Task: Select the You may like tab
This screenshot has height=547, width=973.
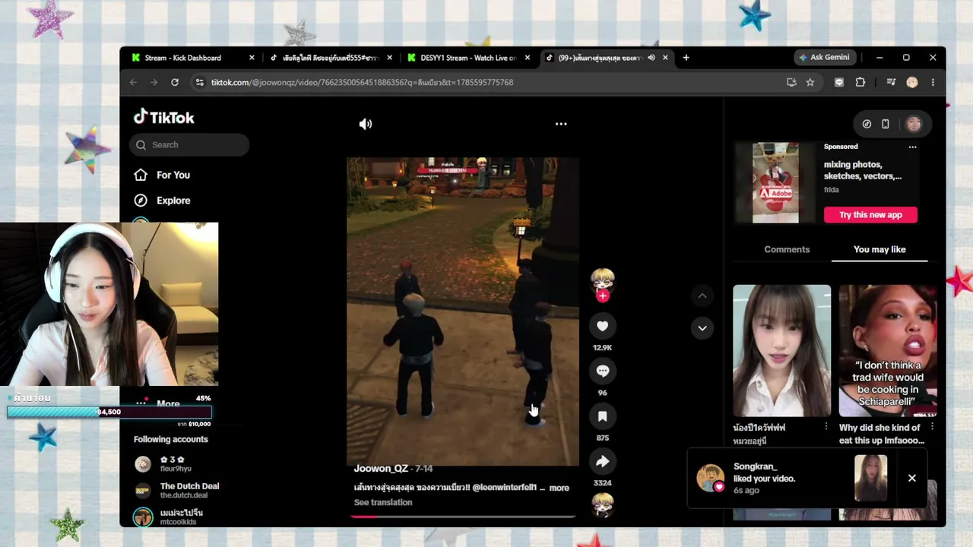Action: pos(880,249)
